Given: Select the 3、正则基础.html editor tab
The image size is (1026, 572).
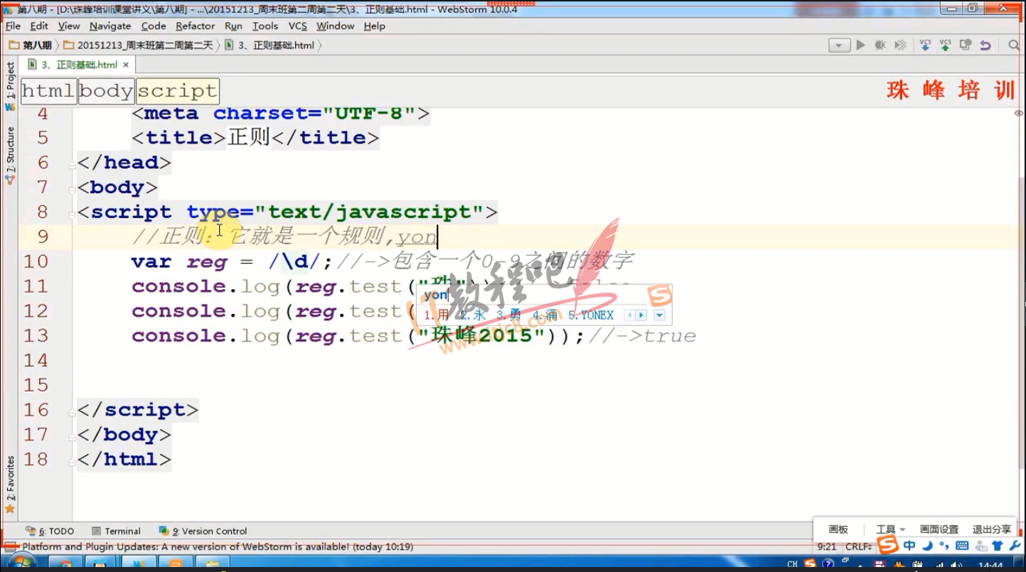Looking at the screenshot, I should [x=78, y=65].
